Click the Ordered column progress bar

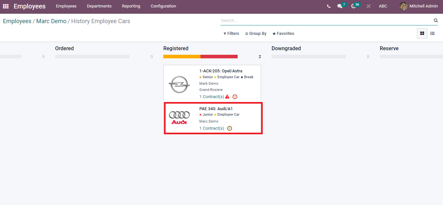point(92,56)
